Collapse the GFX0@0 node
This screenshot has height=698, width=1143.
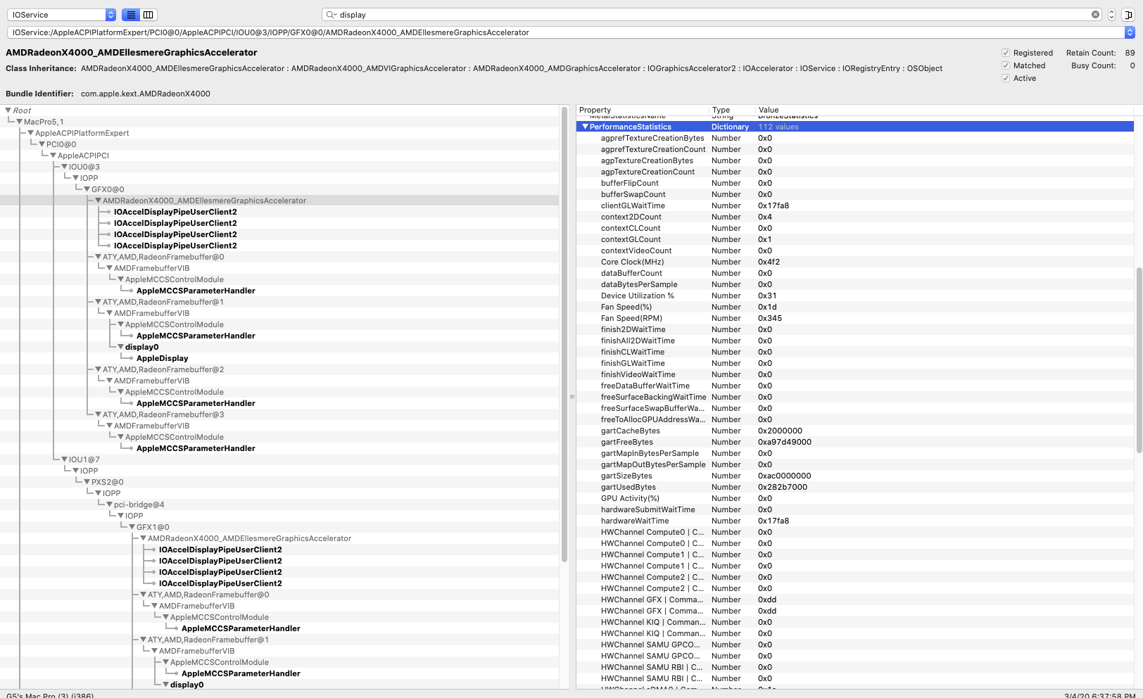point(87,189)
